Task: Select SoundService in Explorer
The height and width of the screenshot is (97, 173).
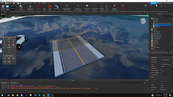Action: [x=156, y=47]
